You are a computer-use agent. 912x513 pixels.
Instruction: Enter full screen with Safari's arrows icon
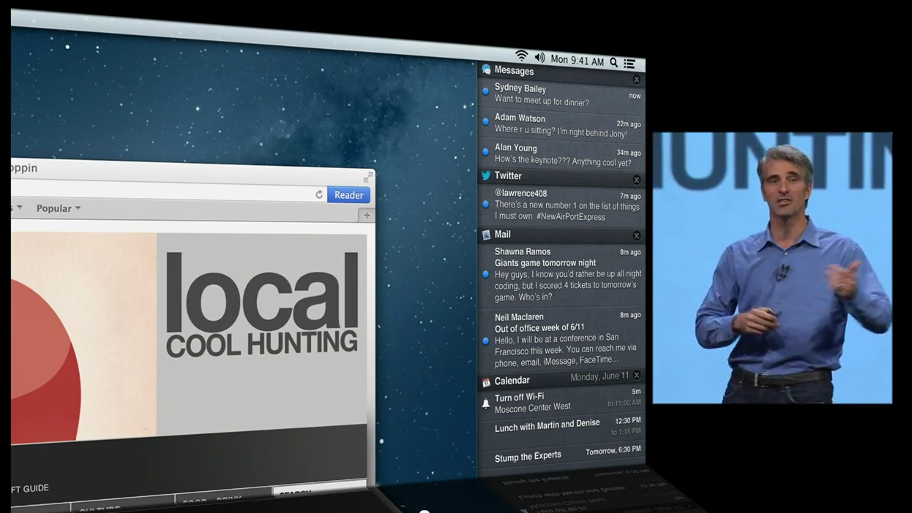pos(367,178)
